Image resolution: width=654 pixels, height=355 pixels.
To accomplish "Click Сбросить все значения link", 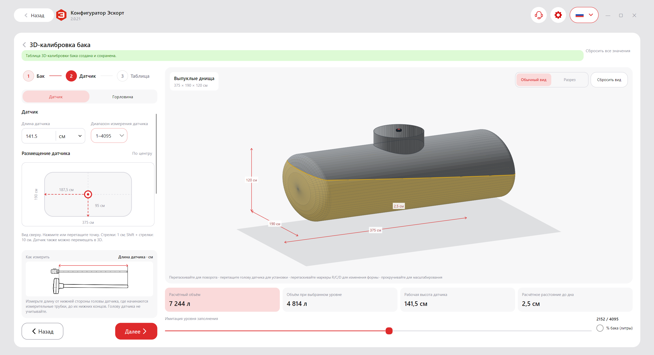I will [x=608, y=51].
